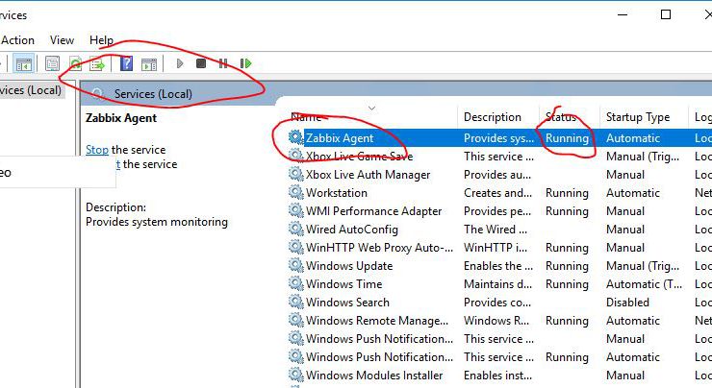Toggle the Show/Hide Console Tree toolbar icon
Image resolution: width=712 pixels, height=388 pixels.
24,63
